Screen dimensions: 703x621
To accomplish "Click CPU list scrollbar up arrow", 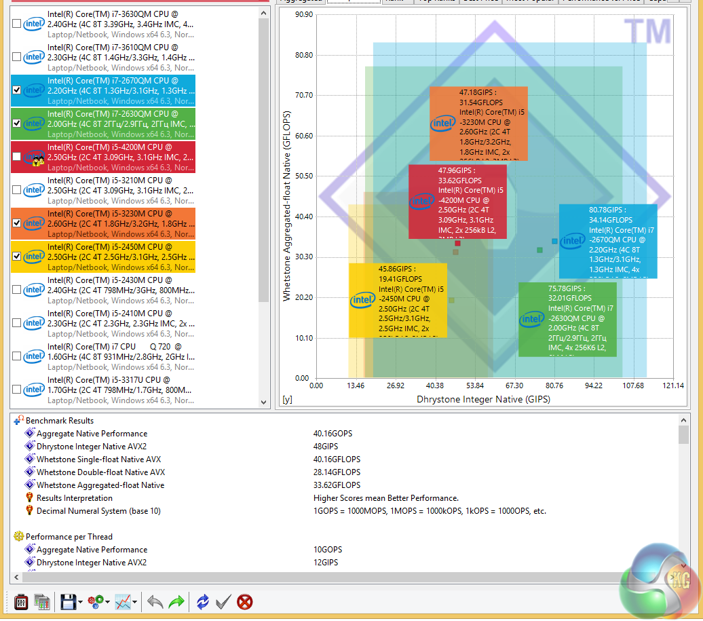I will [263, 14].
